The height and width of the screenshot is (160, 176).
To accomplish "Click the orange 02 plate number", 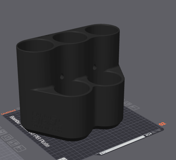I will tap(162, 124).
